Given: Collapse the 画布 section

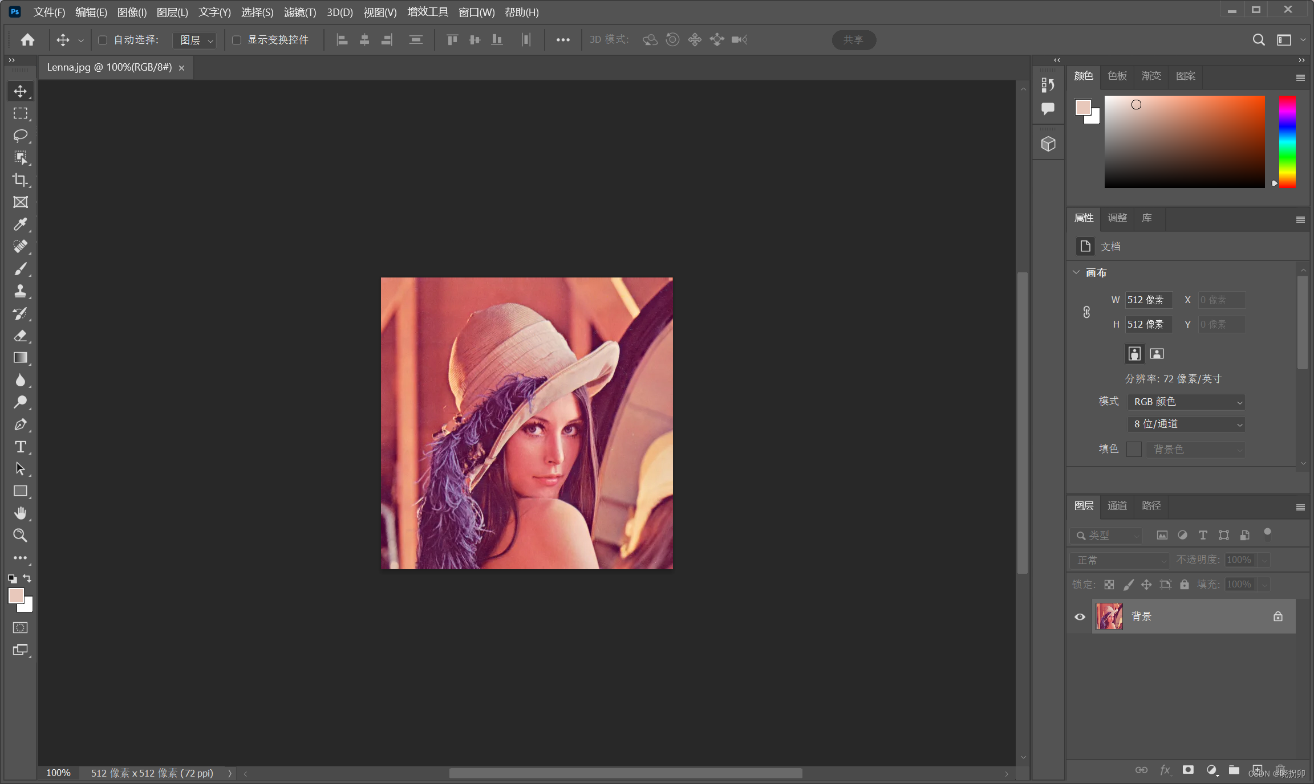Looking at the screenshot, I should [x=1076, y=272].
